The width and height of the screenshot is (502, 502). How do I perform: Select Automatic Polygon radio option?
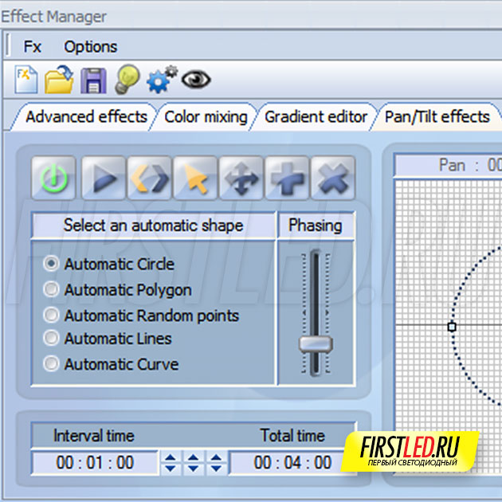pyautogui.click(x=52, y=289)
